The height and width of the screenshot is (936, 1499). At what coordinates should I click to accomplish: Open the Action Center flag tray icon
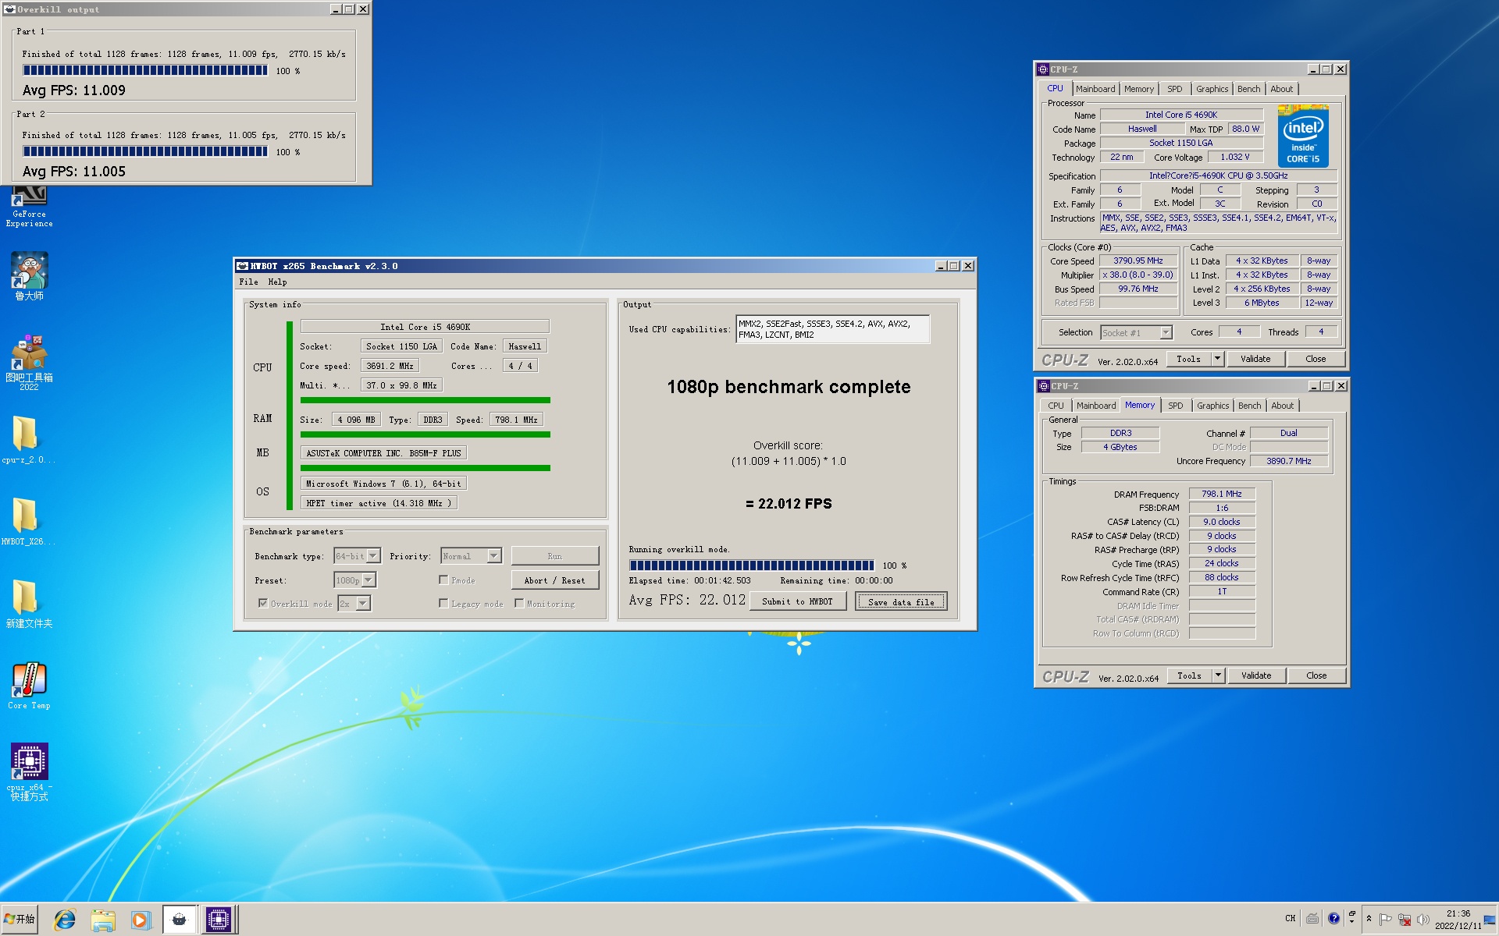coord(1385,920)
